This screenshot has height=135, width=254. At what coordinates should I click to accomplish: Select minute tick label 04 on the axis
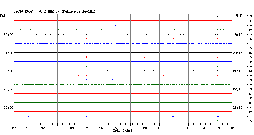[x=72, y=128]
